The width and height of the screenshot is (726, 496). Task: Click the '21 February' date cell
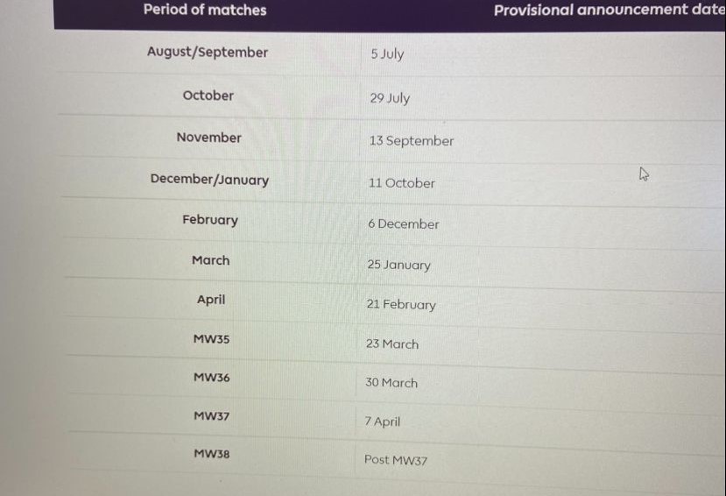click(x=401, y=304)
